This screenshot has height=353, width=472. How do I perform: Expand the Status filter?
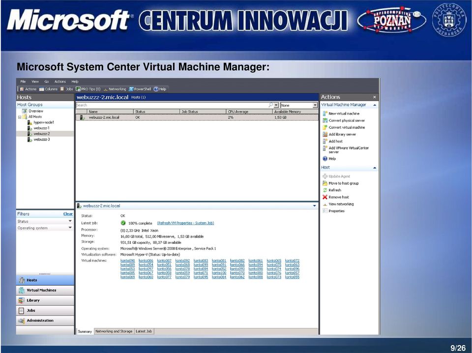pos(45,221)
